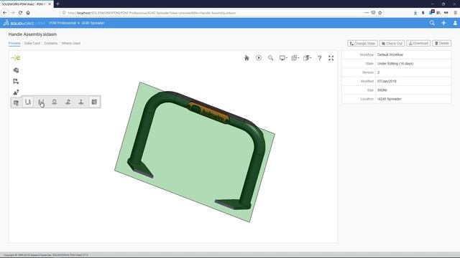Open the PDM Professional breadcrumb link

[63, 23]
